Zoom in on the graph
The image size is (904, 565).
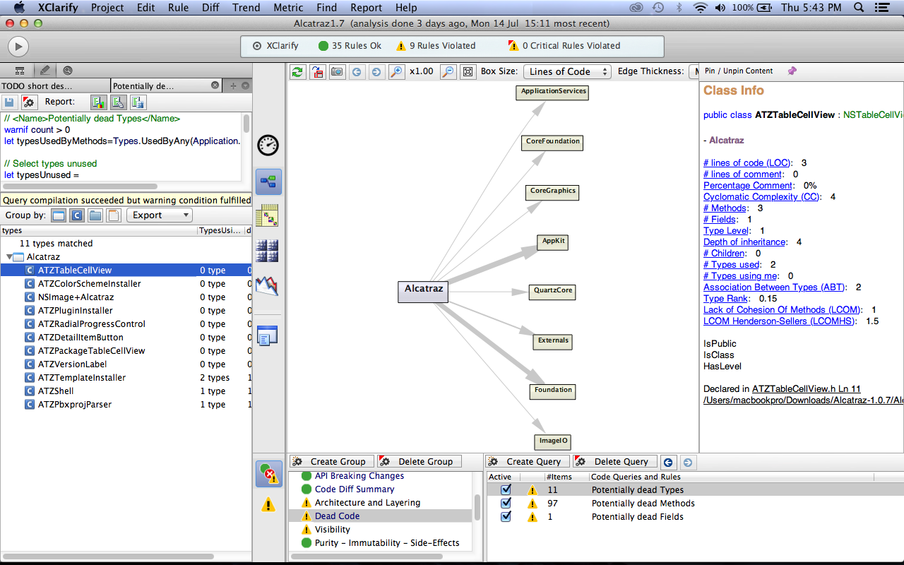click(x=396, y=71)
